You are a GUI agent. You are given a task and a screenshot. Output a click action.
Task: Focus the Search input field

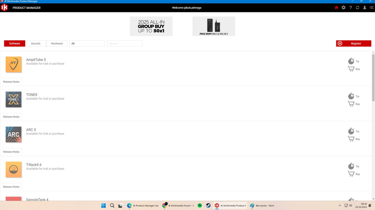coord(125,43)
